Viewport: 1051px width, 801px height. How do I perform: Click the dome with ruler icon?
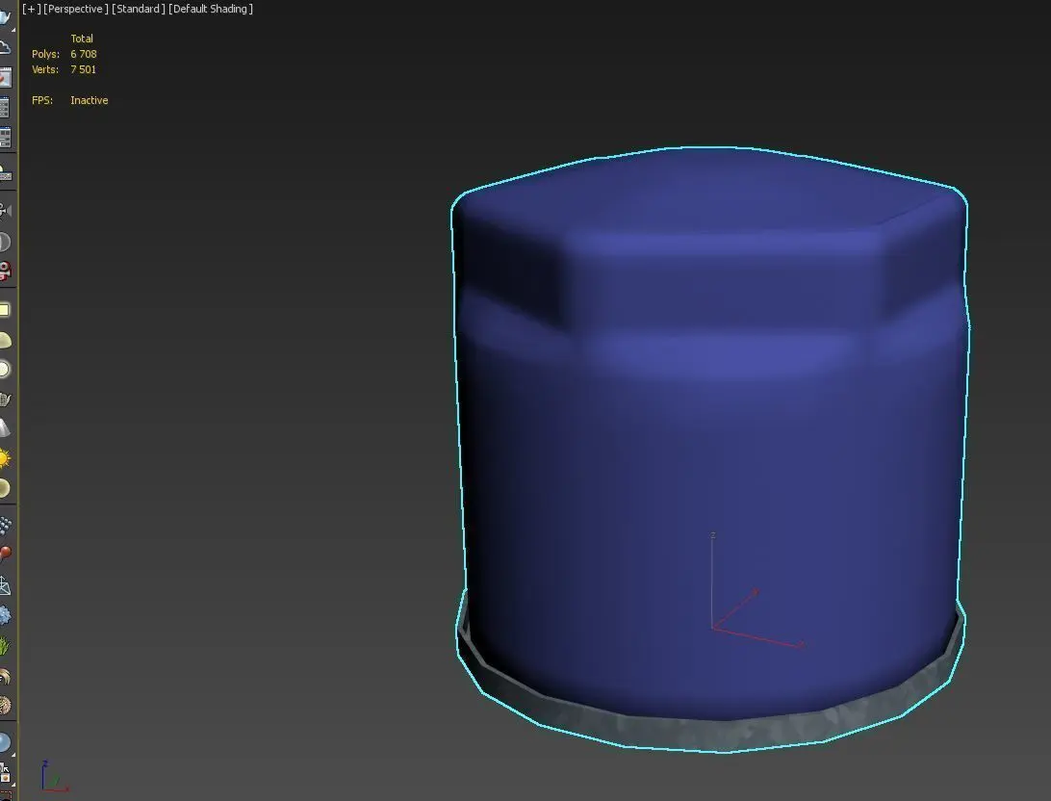[x=6, y=173]
